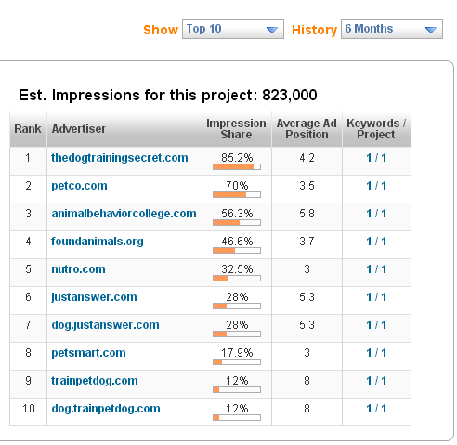
Task: Click petco.com's 70% impression share bar
Action: tap(237, 195)
